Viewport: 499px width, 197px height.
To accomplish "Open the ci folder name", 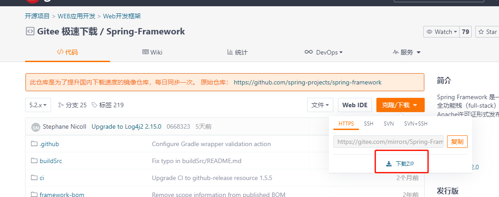I will point(42,178).
